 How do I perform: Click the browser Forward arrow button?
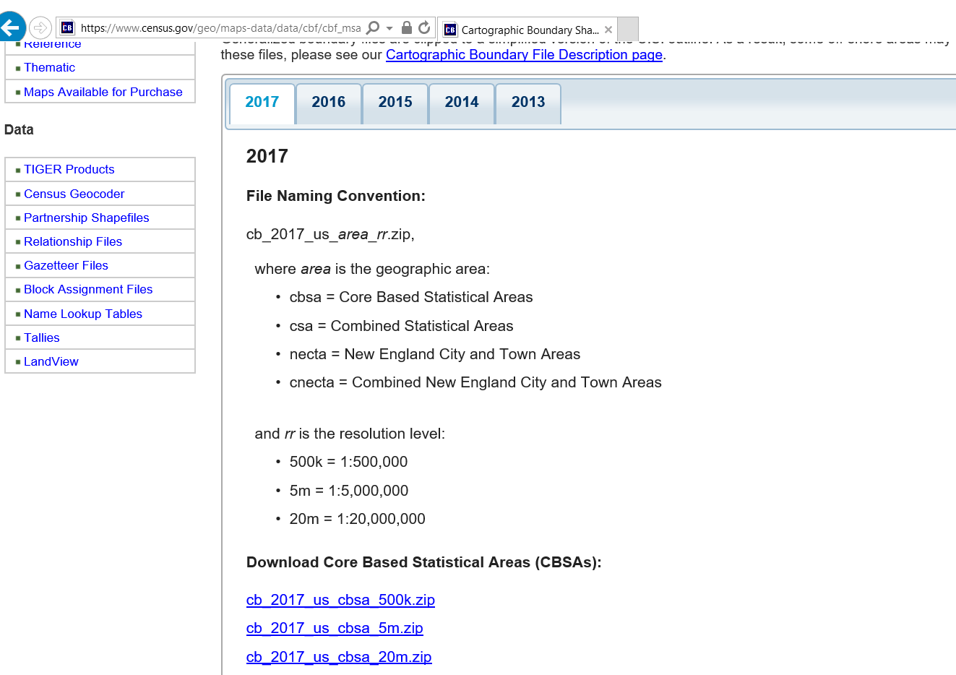coord(40,28)
